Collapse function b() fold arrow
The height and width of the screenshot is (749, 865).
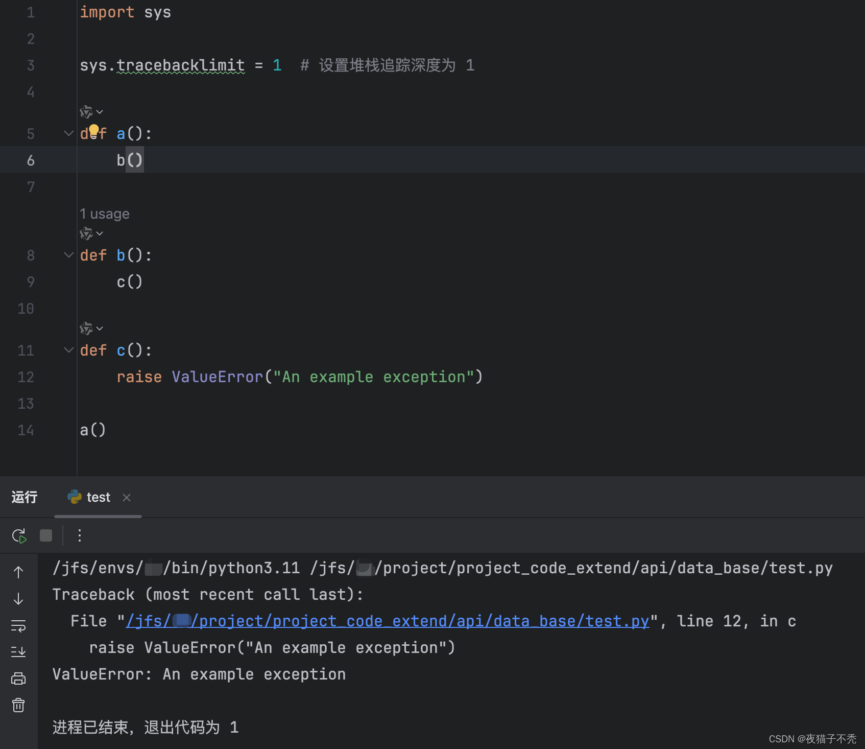click(x=68, y=255)
